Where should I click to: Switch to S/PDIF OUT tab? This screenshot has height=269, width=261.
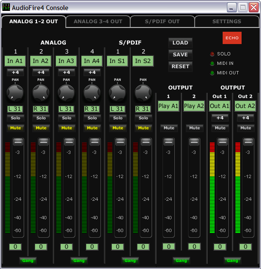(162, 21)
